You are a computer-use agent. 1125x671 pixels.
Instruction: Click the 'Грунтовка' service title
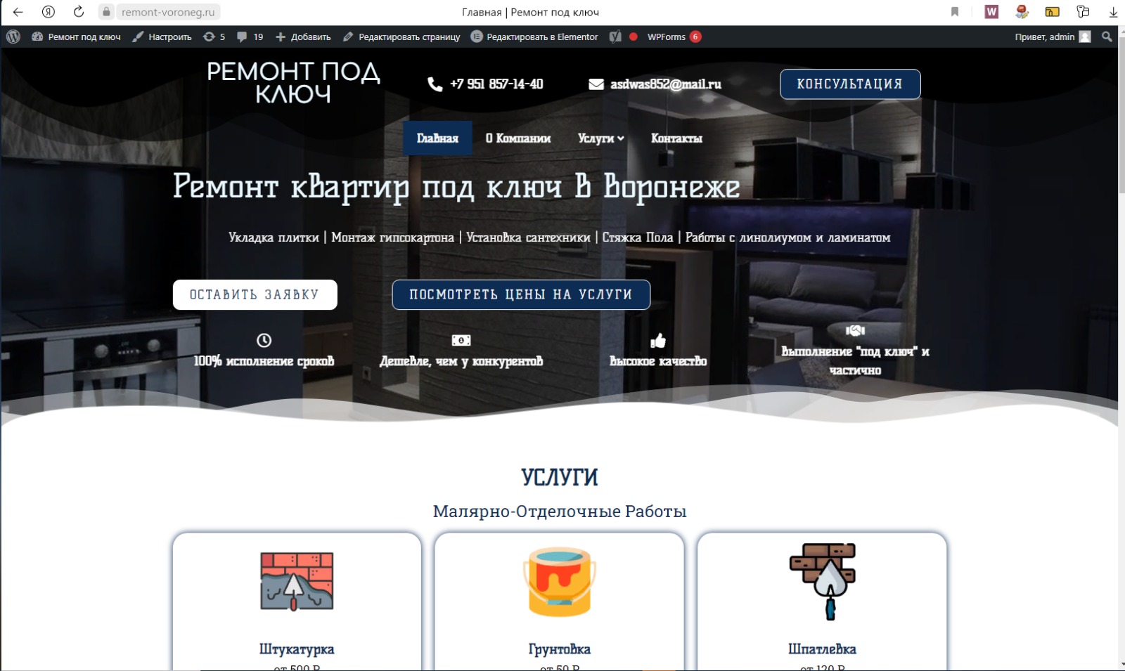coord(560,649)
